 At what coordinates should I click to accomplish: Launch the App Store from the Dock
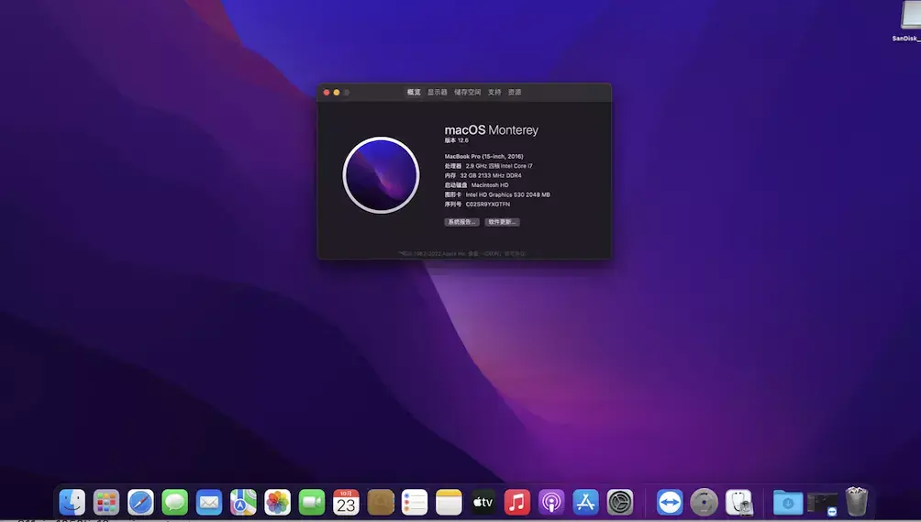point(585,503)
